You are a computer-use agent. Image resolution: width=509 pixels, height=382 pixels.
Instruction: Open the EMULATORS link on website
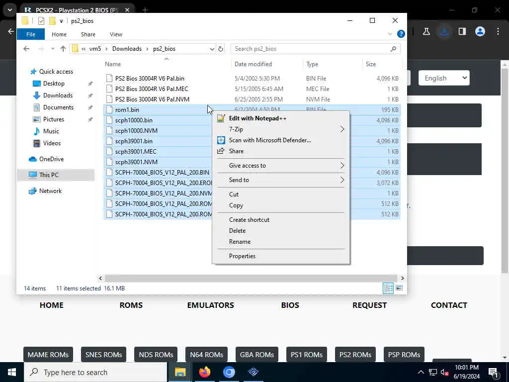coord(210,305)
